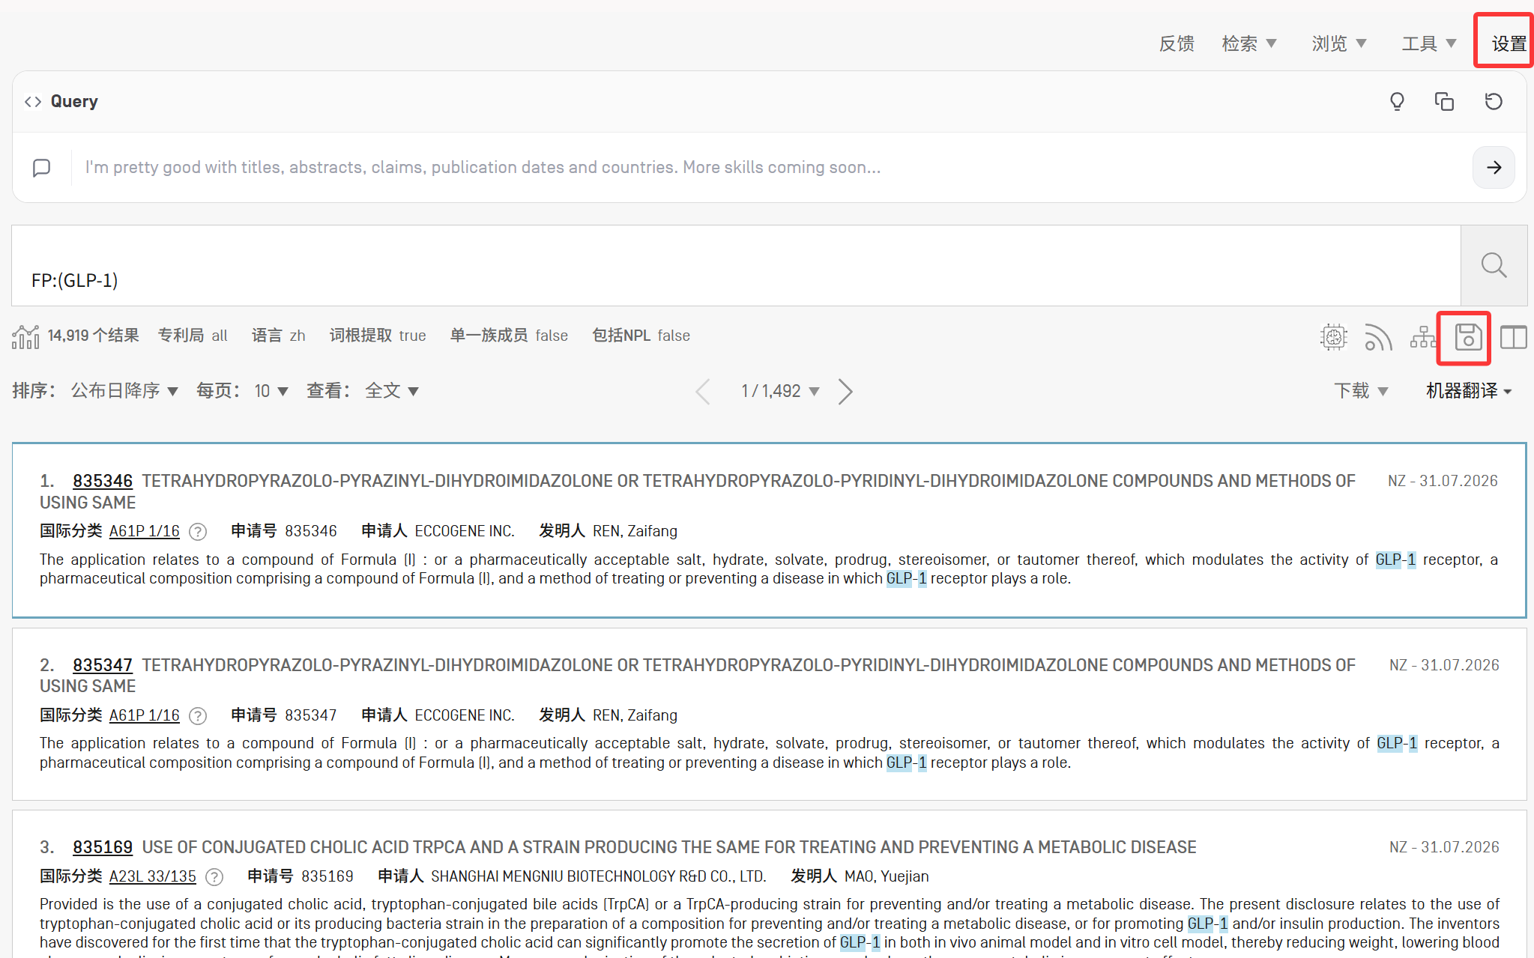Open A61P 1/16 classification in result 835347

[x=145, y=715]
